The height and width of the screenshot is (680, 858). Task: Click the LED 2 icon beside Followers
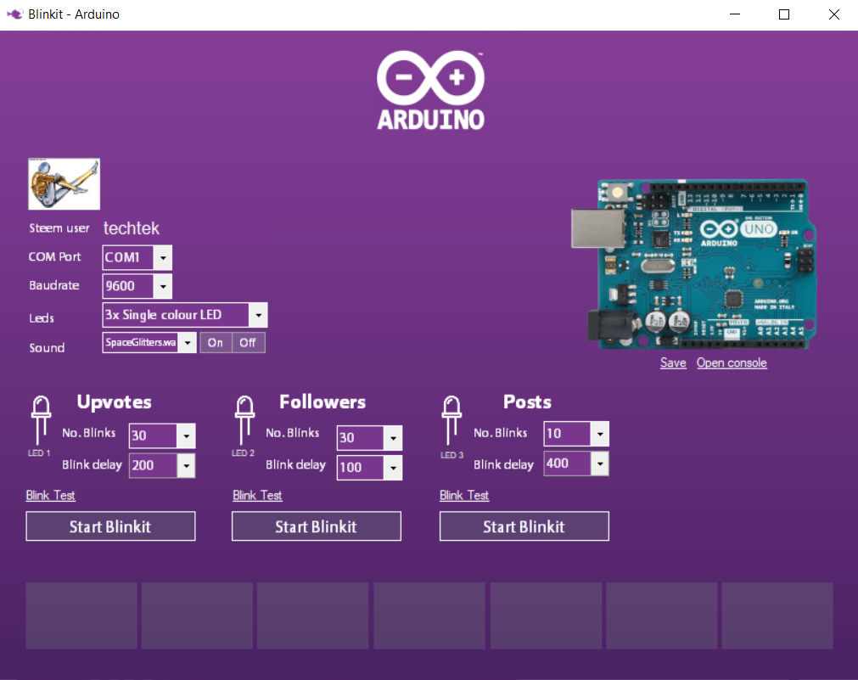244,420
